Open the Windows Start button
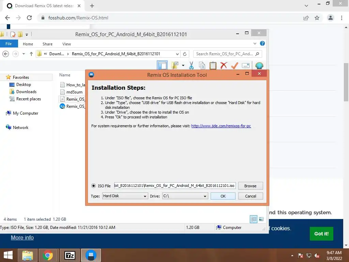 pos(8,255)
